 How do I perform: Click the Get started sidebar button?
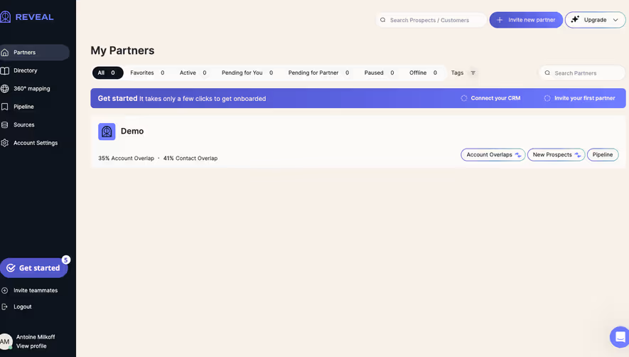tap(33, 268)
